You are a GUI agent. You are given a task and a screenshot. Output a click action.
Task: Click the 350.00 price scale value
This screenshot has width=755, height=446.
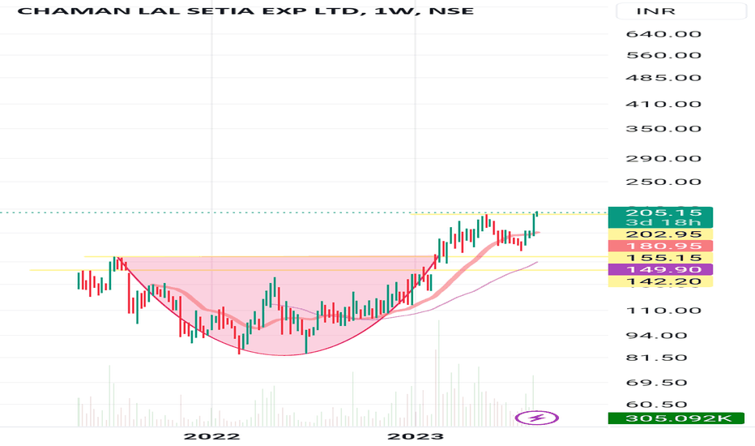[663, 129]
